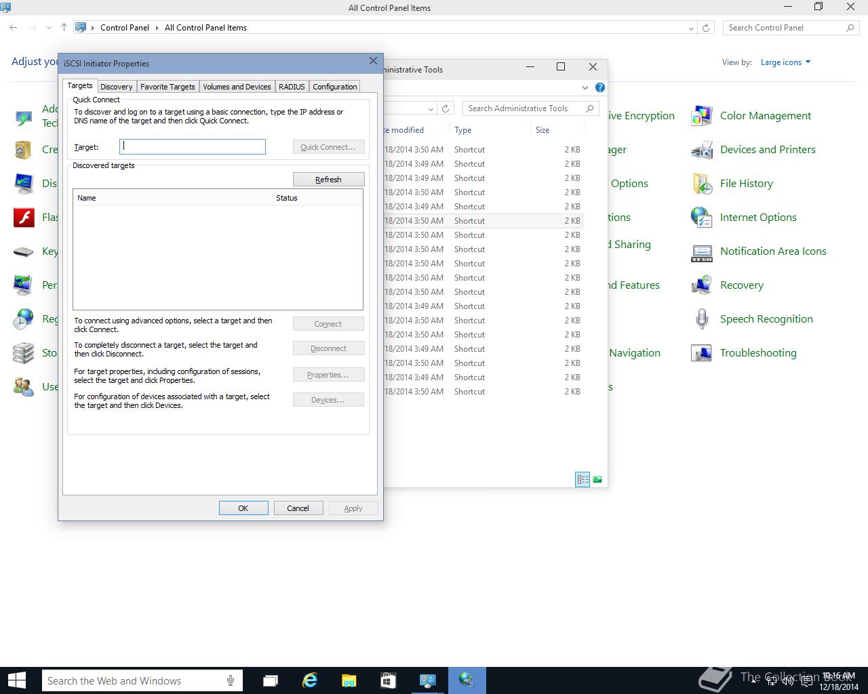Image resolution: width=868 pixels, height=694 pixels.
Task: Switch Administrative Tools to large icons view
Action: (597, 480)
